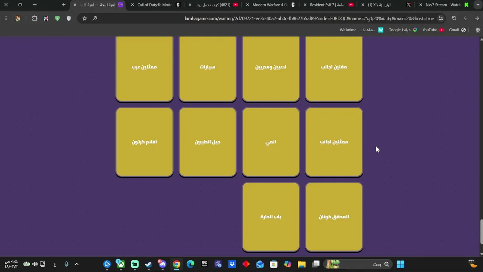483x272 pixels.
Task: Open the bookmarks bar apps grid
Action: pos(478,30)
